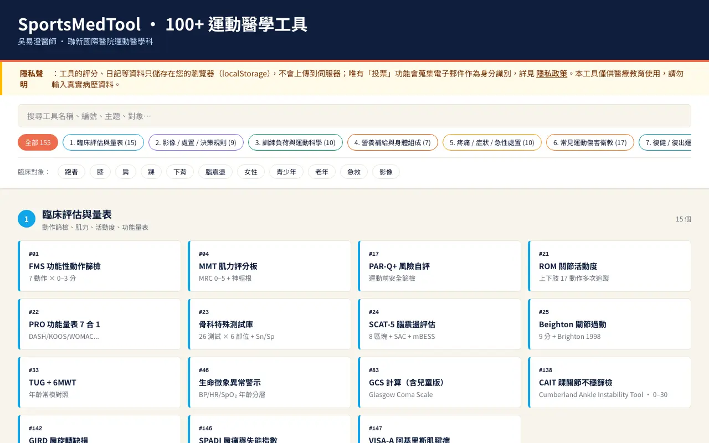This screenshot has height=443, width=709.
Task: Filter by 3. 訓練負荷與運動科學 (10)
Action: click(x=295, y=142)
